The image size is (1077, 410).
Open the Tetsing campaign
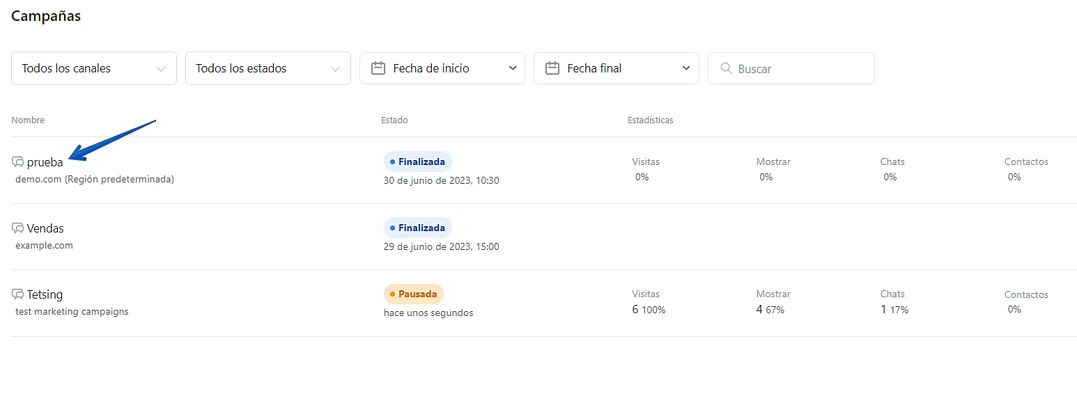pos(45,294)
